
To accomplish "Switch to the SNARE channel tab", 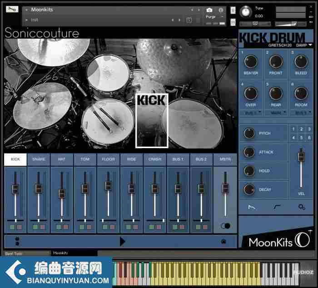I will coord(39,159).
